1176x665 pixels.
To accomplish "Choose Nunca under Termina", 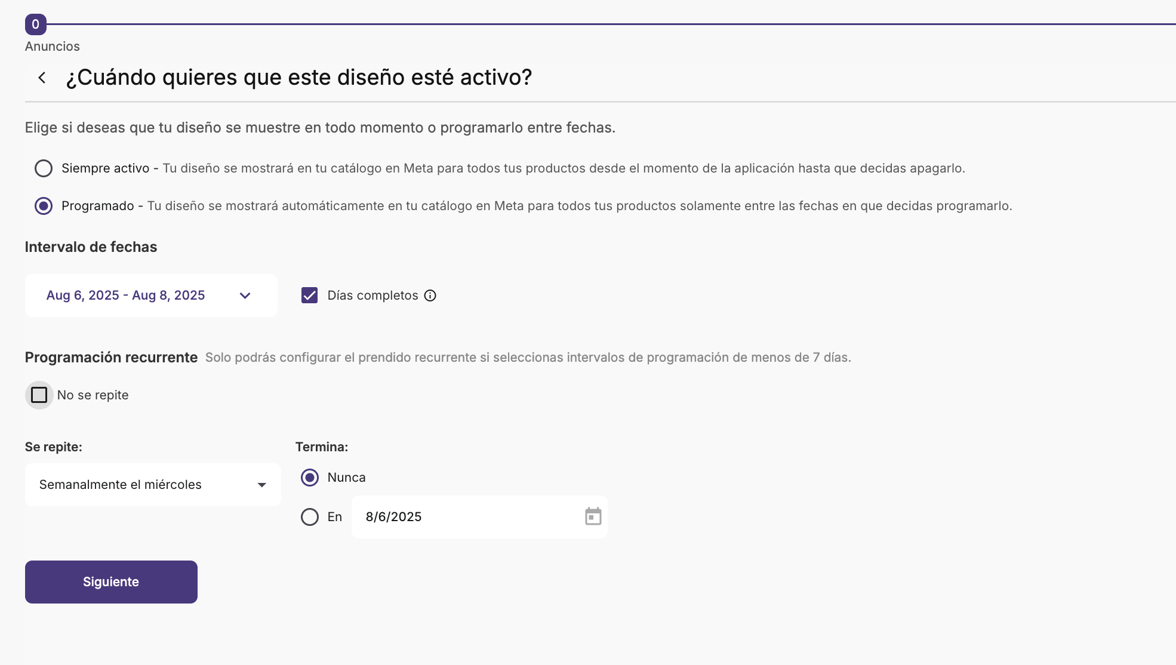I will pyautogui.click(x=310, y=478).
